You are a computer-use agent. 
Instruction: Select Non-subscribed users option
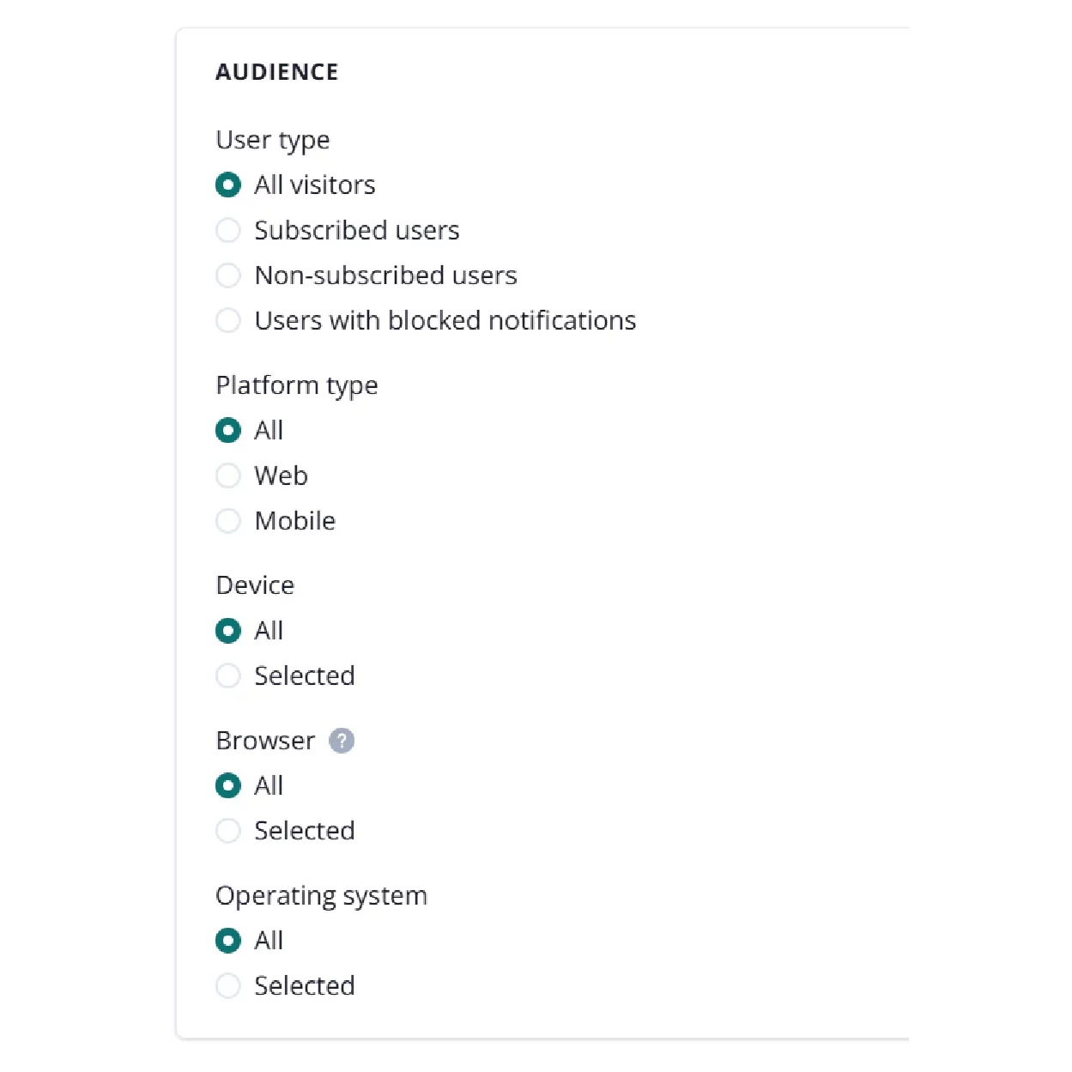click(228, 276)
